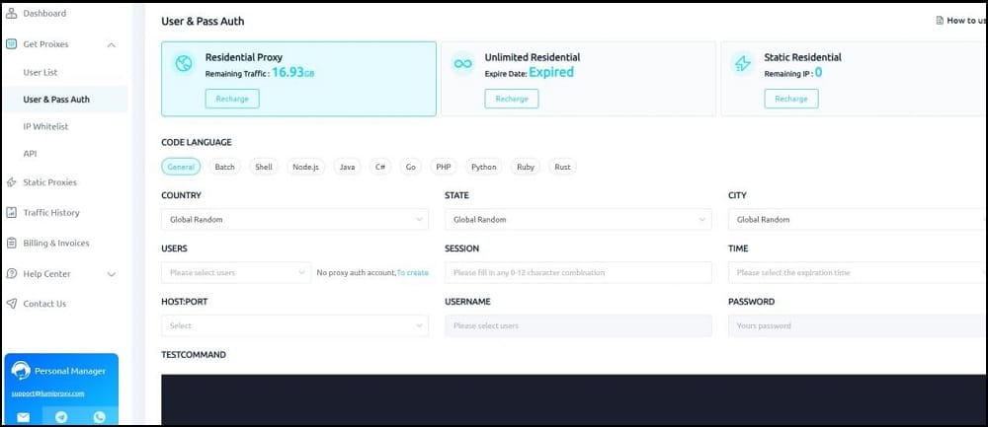Click the Static Proxies lightning icon
Viewport: 988px width, 427px height.
[x=11, y=182]
